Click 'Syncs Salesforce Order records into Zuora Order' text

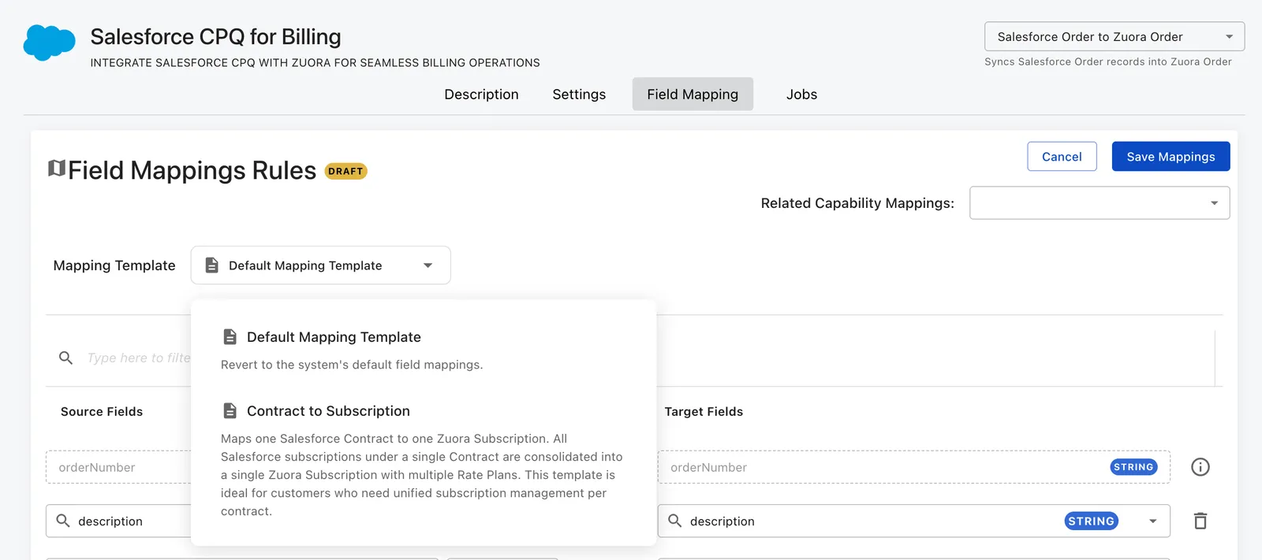coord(1107,61)
